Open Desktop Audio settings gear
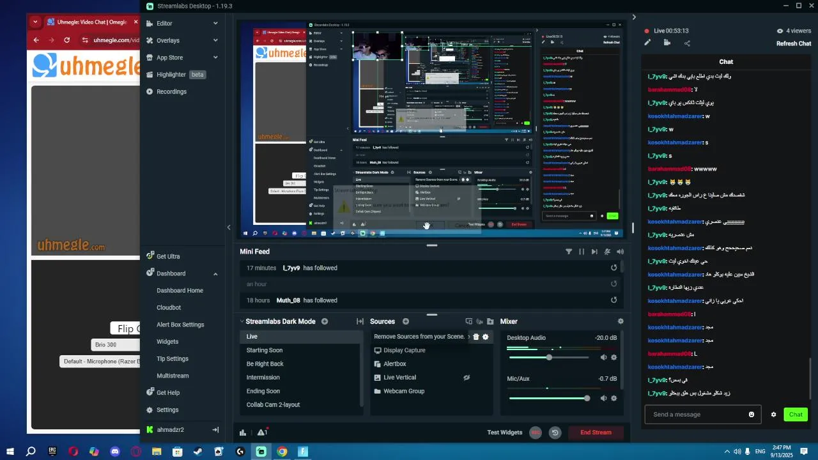 coord(614,357)
